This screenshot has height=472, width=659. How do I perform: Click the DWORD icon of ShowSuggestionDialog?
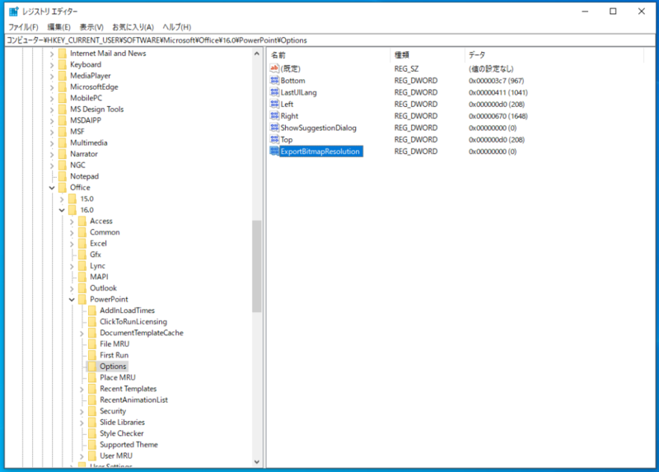click(x=274, y=128)
